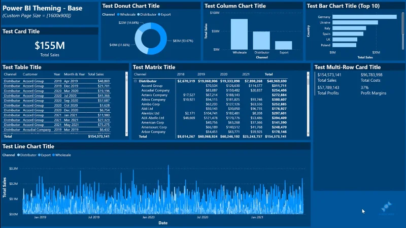Select Distributor in the donut chart legend

click(147, 15)
